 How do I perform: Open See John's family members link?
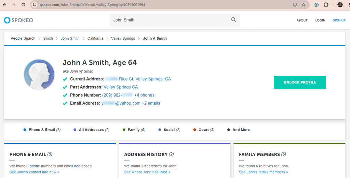264,172
